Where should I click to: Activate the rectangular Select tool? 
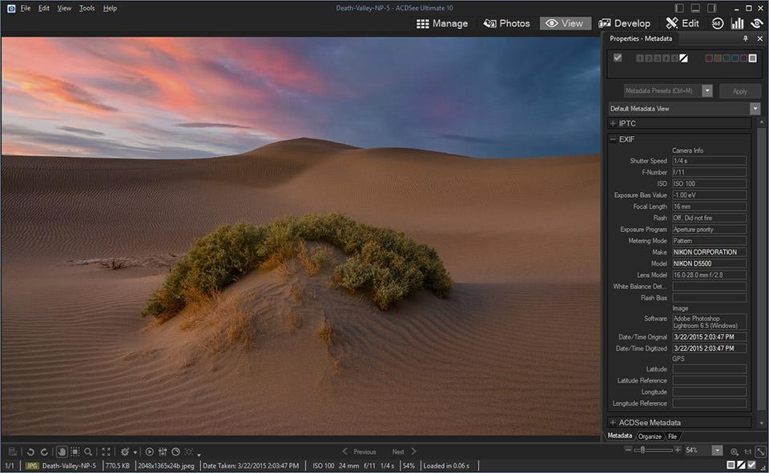click(x=74, y=451)
